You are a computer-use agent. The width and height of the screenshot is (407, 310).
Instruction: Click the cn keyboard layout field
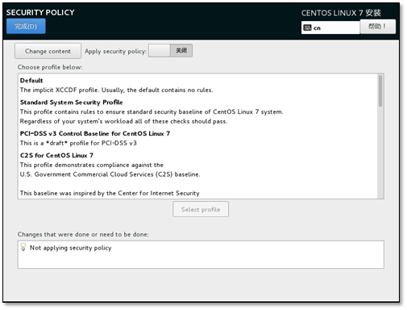click(330, 27)
